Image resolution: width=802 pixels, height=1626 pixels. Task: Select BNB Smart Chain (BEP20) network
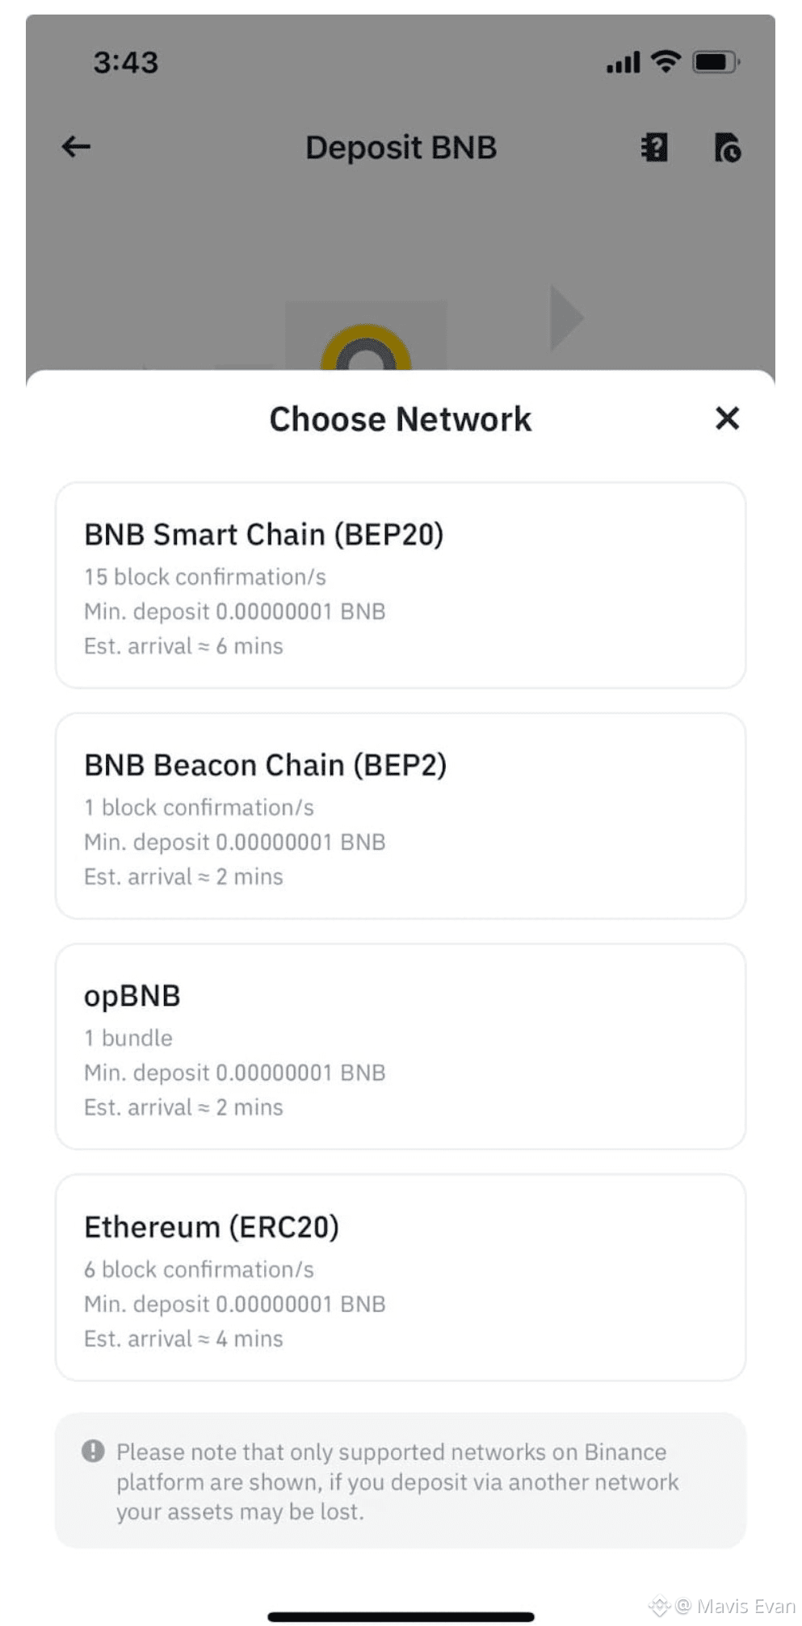point(401,586)
